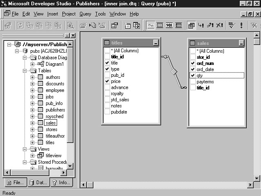Viewport: 261px width, 196px height.
Task: Check the payterms column in sales
Action: tap(192, 82)
